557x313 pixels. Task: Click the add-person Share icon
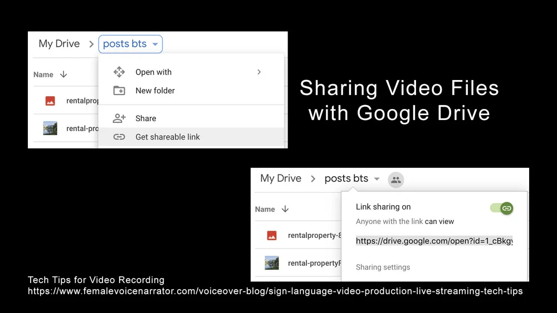pos(119,118)
